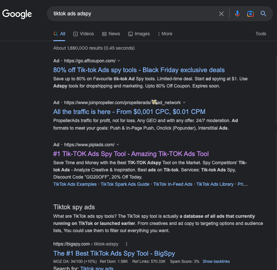This screenshot has width=277, height=270.
Task: Clear the search box text
Action: (x=221, y=14)
